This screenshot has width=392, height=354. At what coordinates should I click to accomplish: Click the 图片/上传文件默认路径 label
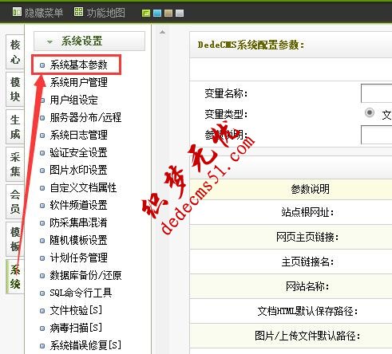coord(307,336)
